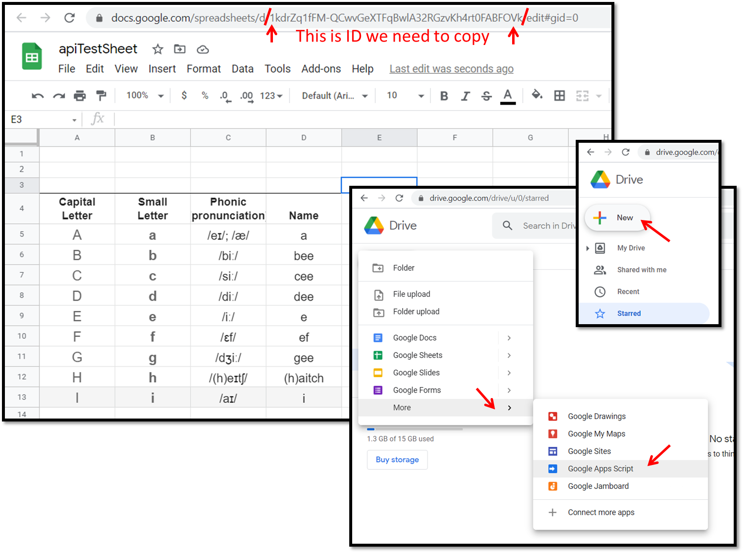Viewport: 743px width, 553px height.
Task: Choose File upload menu item
Action: (x=446, y=294)
